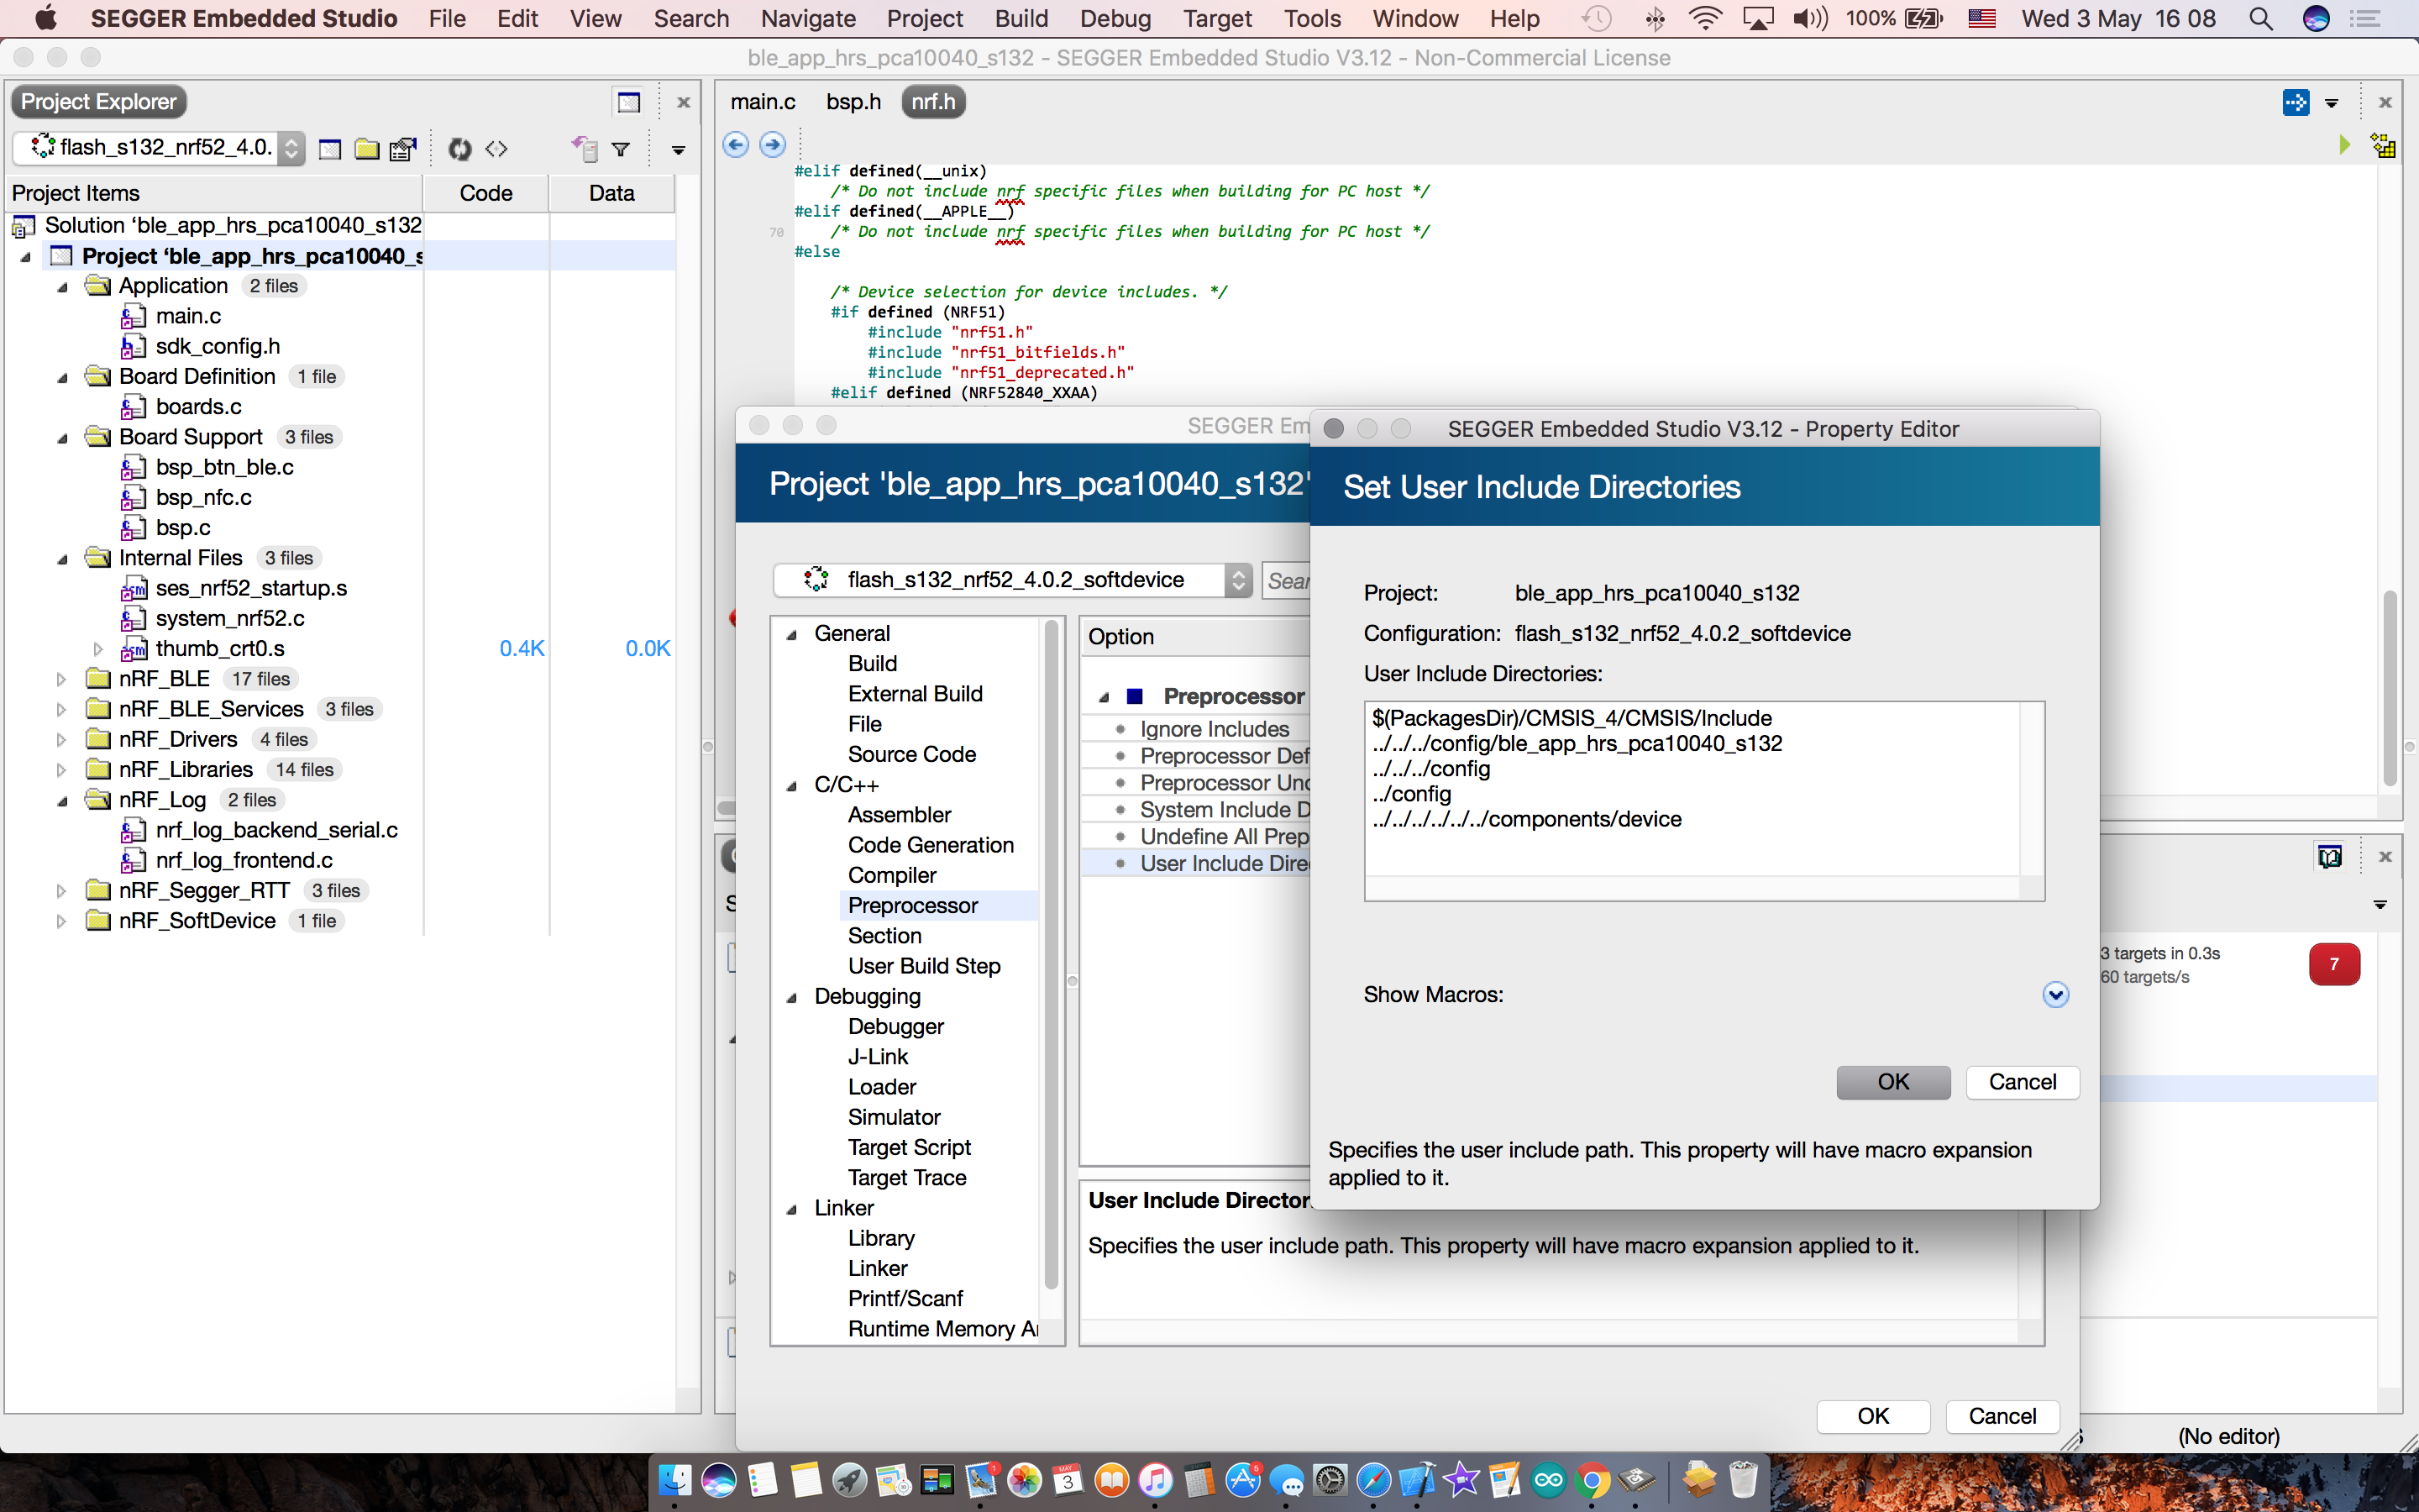
Task: Click the Bluetooth icon in the menu bar
Action: point(1655,18)
